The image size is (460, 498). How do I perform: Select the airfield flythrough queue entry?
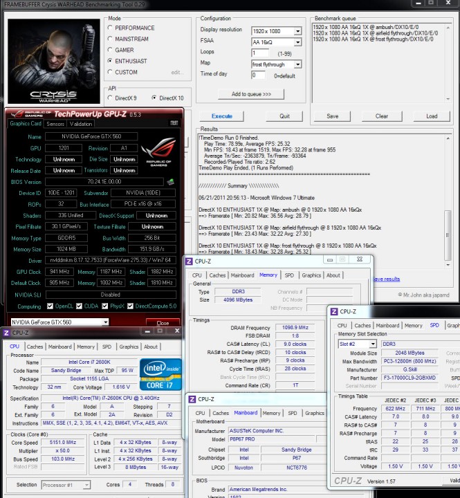click(375, 33)
